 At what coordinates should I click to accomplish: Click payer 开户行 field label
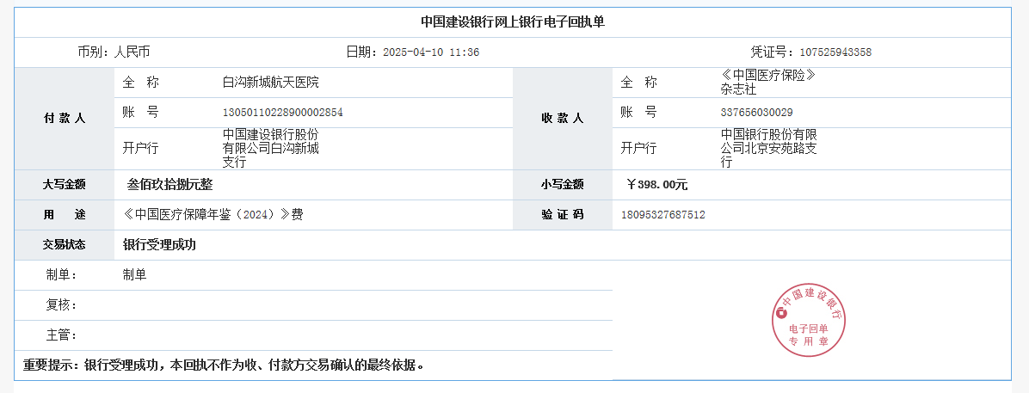[x=140, y=148]
